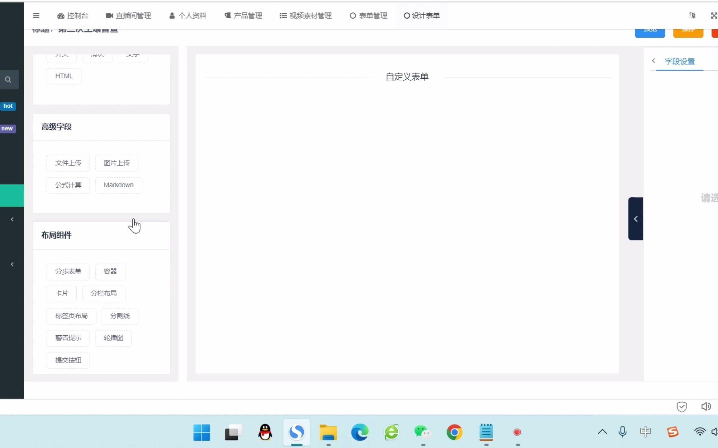Viewport: 718px width, 448px height.
Task: Click the 卡片 layout component
Action: 62,293
